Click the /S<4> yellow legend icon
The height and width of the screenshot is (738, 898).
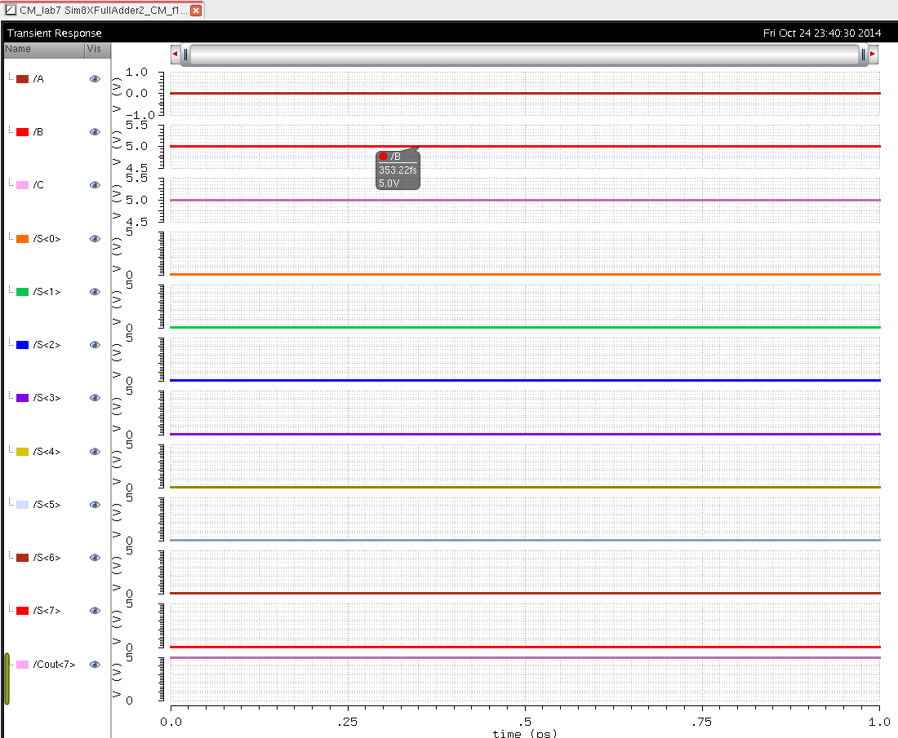[x=23, y=452]
